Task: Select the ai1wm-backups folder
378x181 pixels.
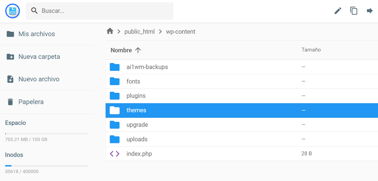Action: pos(242,67)
